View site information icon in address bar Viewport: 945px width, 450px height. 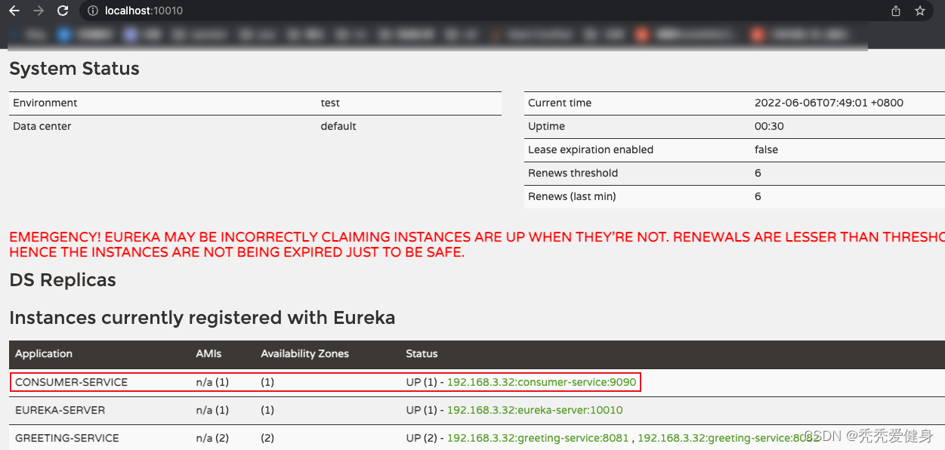click(x=92, y=11)
